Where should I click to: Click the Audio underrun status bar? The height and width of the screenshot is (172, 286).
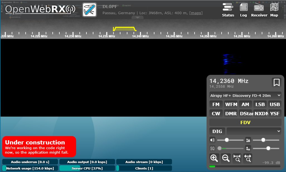pos(30,162)
